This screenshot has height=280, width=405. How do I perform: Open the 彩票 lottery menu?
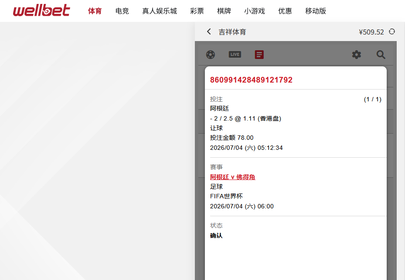click(197, 11)
